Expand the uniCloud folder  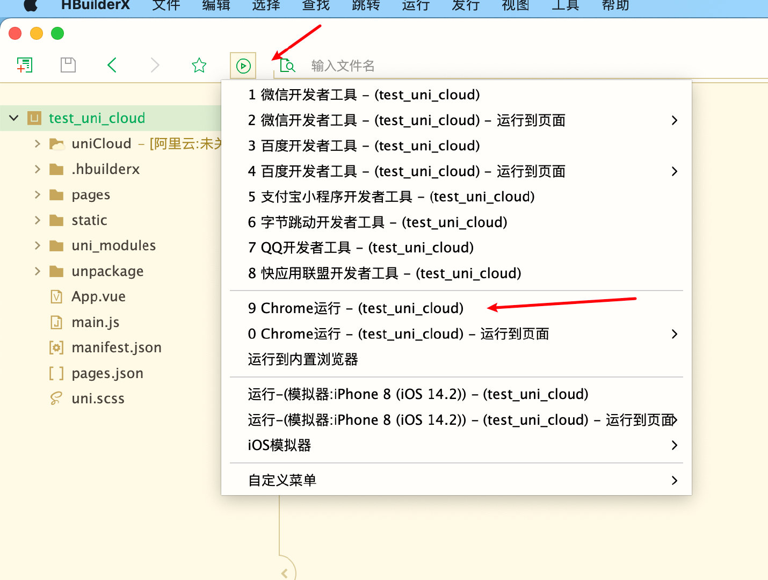[37, 143]
